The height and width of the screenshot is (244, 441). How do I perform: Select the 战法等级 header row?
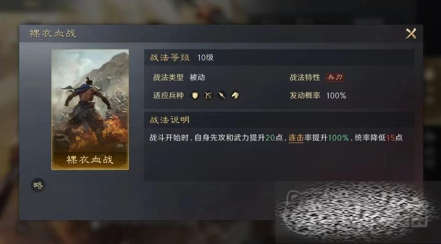click(279, 58)
